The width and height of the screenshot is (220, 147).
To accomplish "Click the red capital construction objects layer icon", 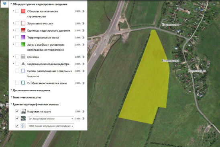I will (x=23, y=11).
